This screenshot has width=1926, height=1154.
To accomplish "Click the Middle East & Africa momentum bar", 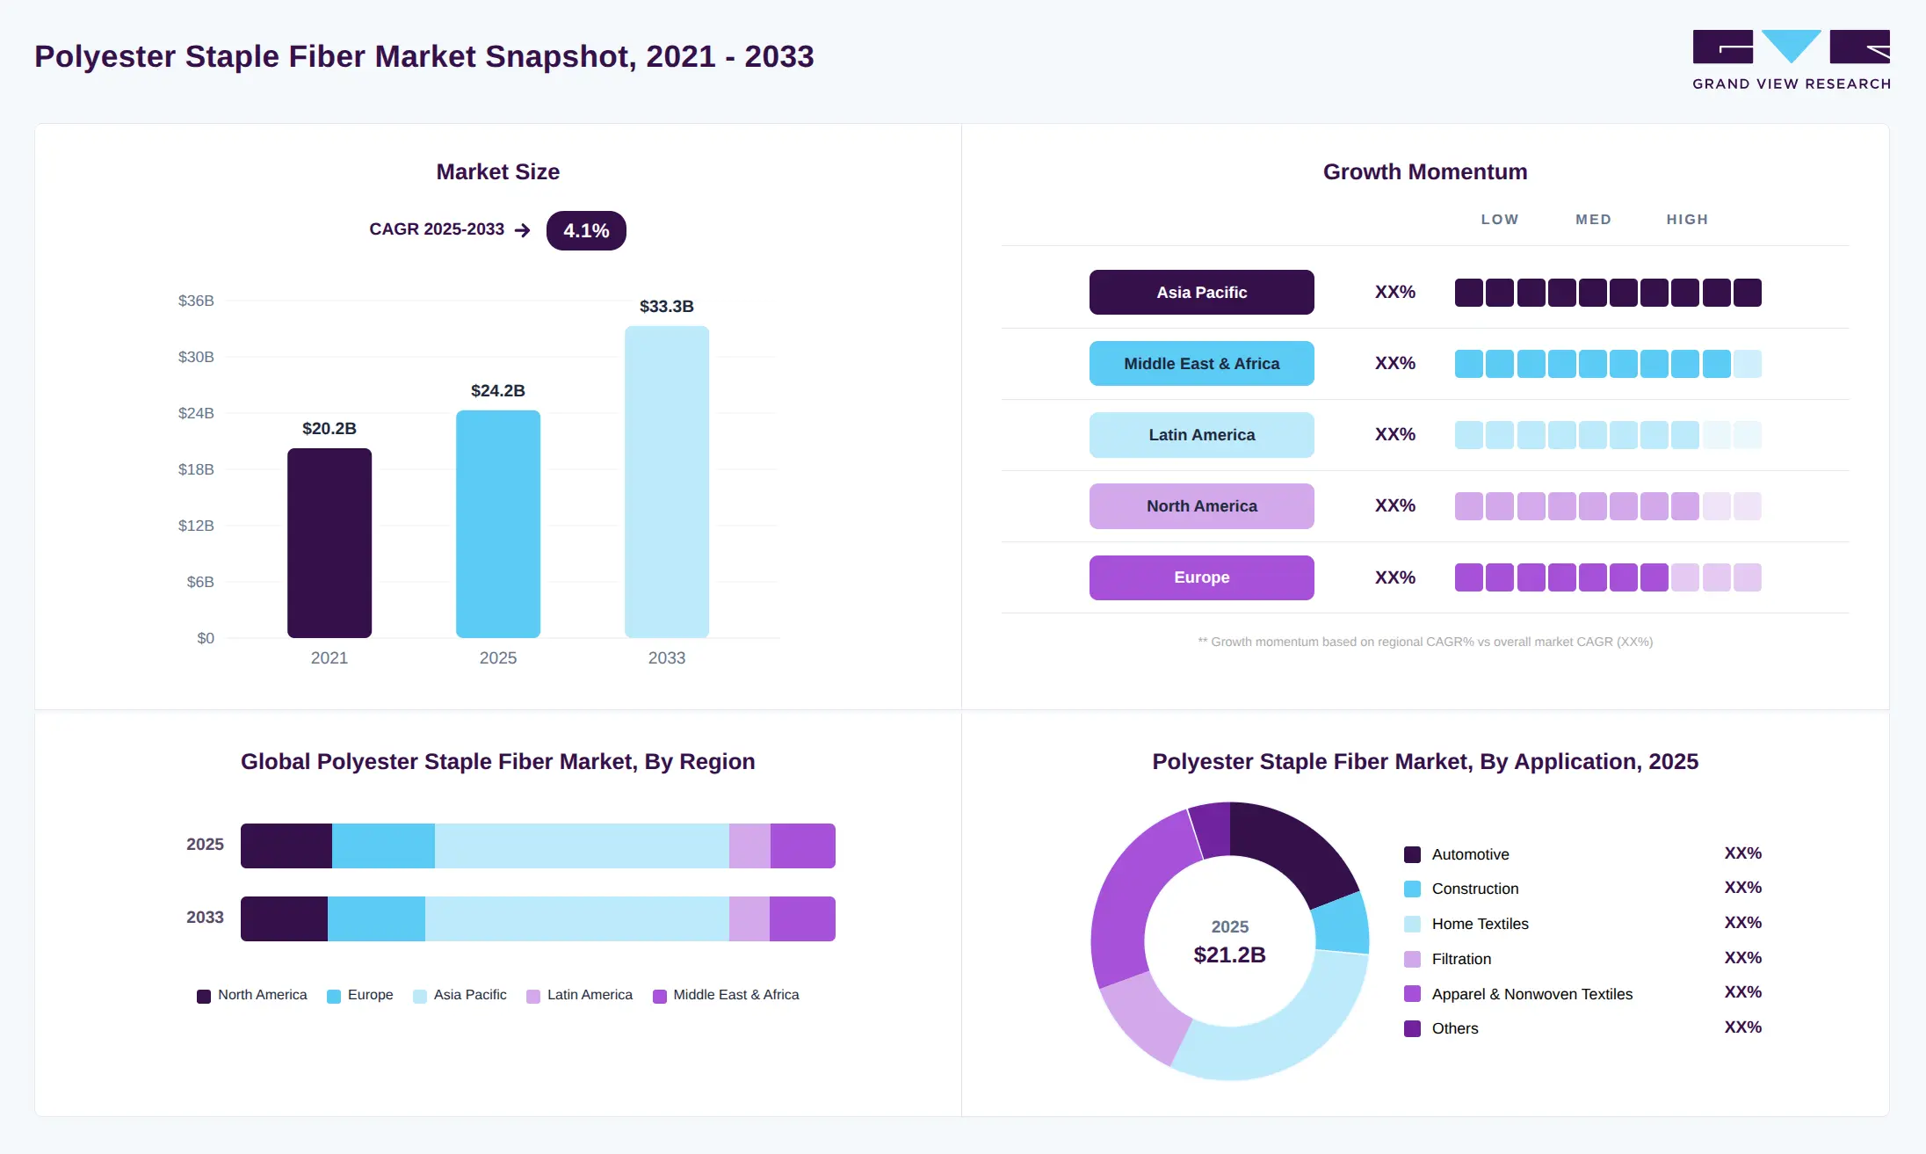I will tap(1608, 364).
